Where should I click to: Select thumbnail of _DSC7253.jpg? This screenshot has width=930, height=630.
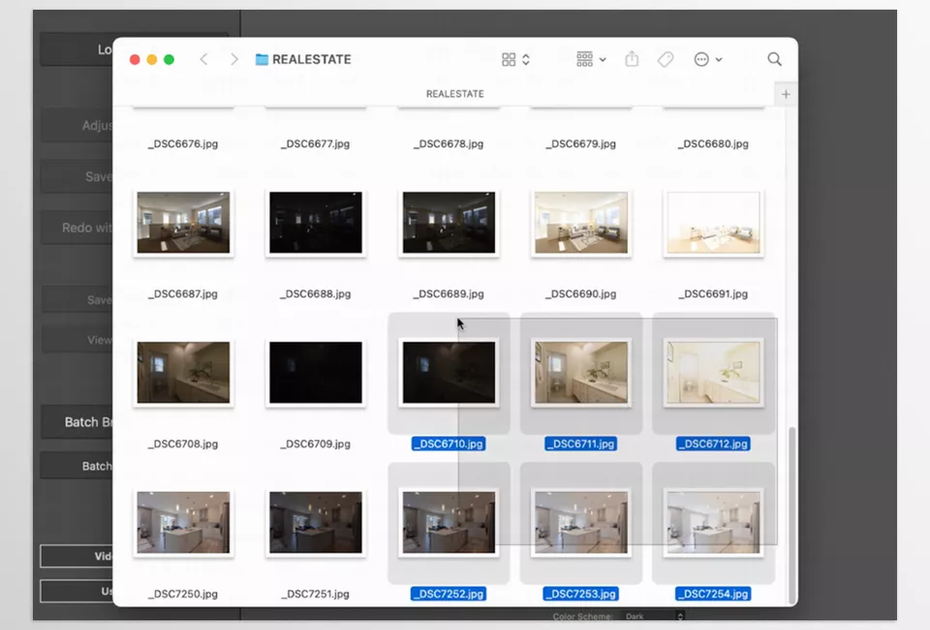(581, 523)
